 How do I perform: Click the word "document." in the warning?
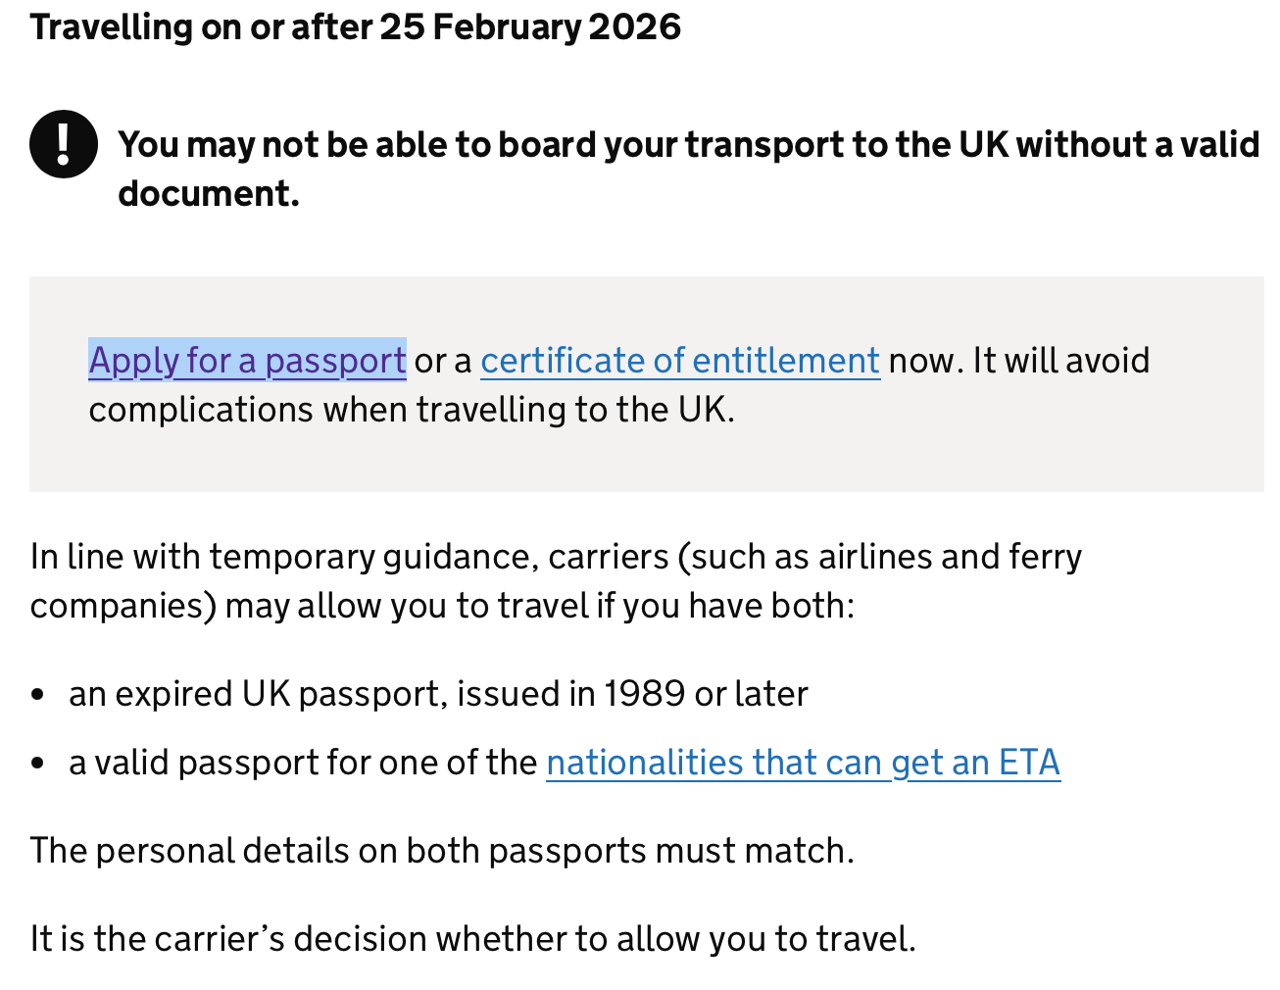208,193
